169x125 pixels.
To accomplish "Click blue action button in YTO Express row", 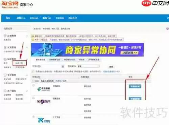I will pyautogui.click(x=135, y=99).
